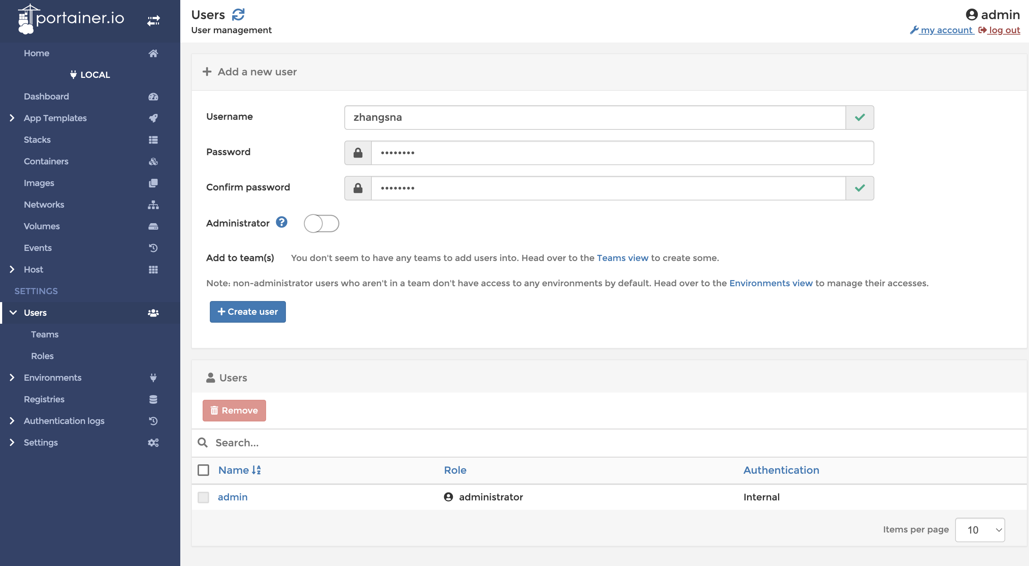The image size is (1029, 566).
Task: Click the log out link
Action: 999,30
